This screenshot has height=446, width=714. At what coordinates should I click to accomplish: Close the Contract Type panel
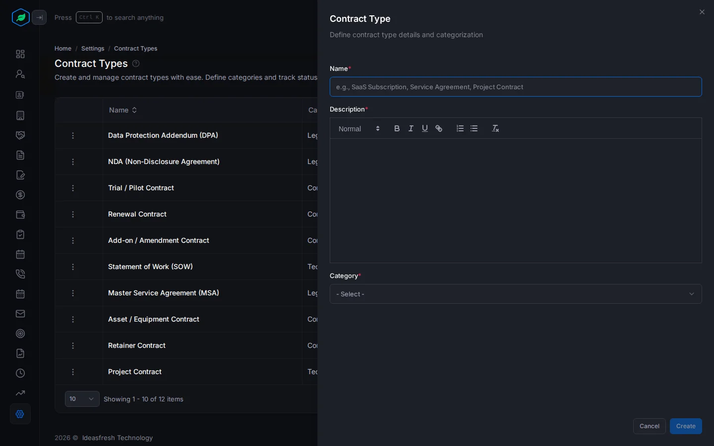pyautogui.click(x=702, y=12)
